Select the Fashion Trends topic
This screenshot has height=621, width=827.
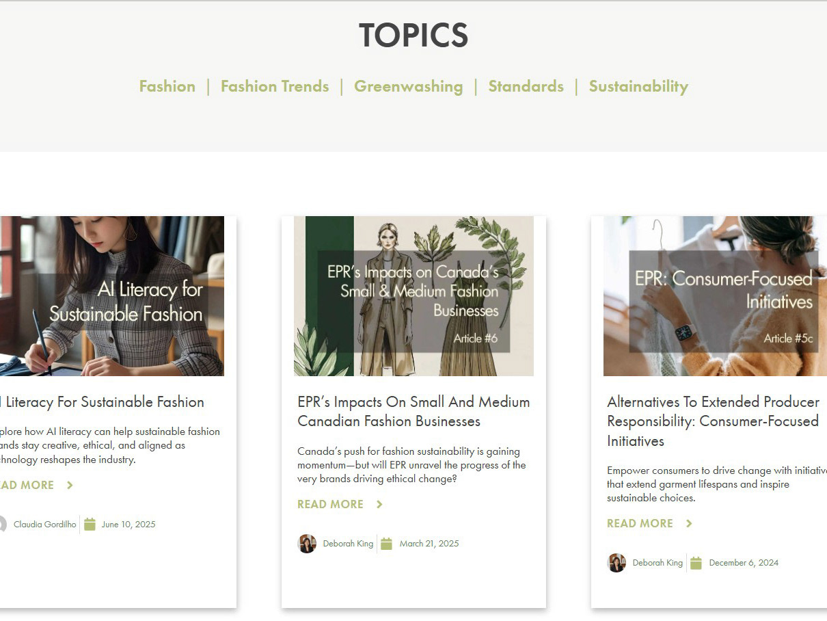click(275, 86)
